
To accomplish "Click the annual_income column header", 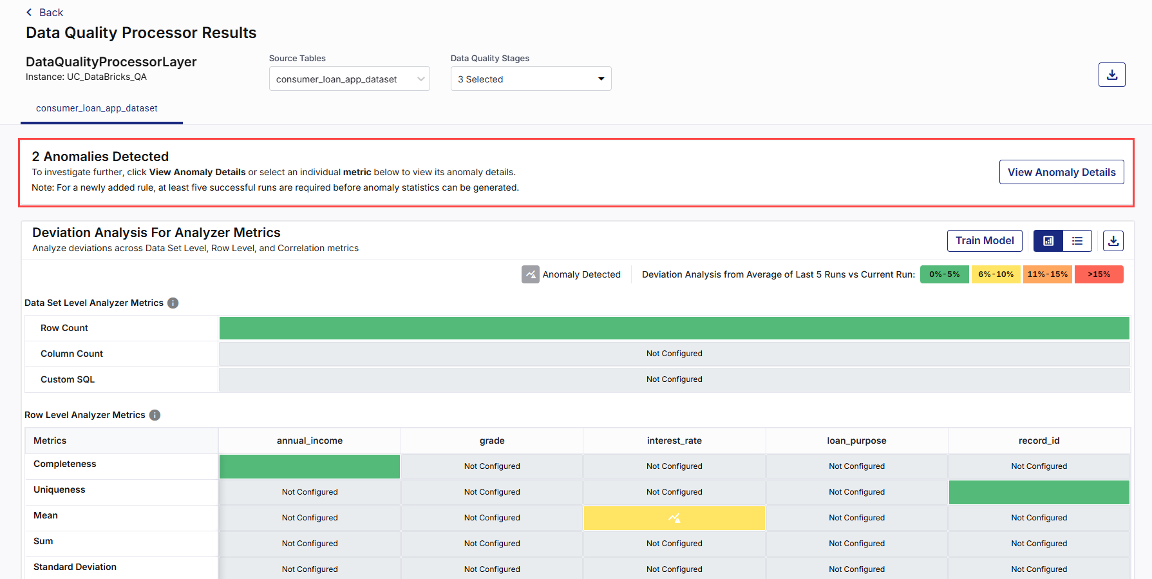I will [x=310, y=441].
